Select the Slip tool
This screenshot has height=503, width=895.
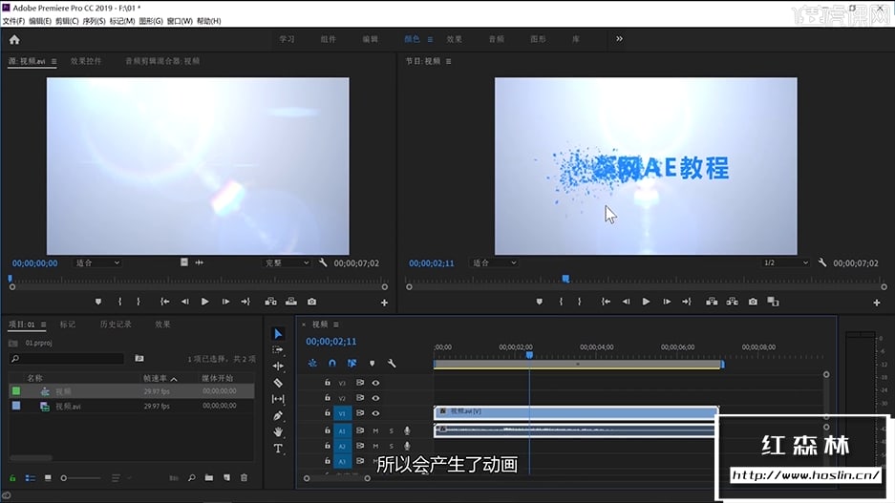click(x=278, y=399)
